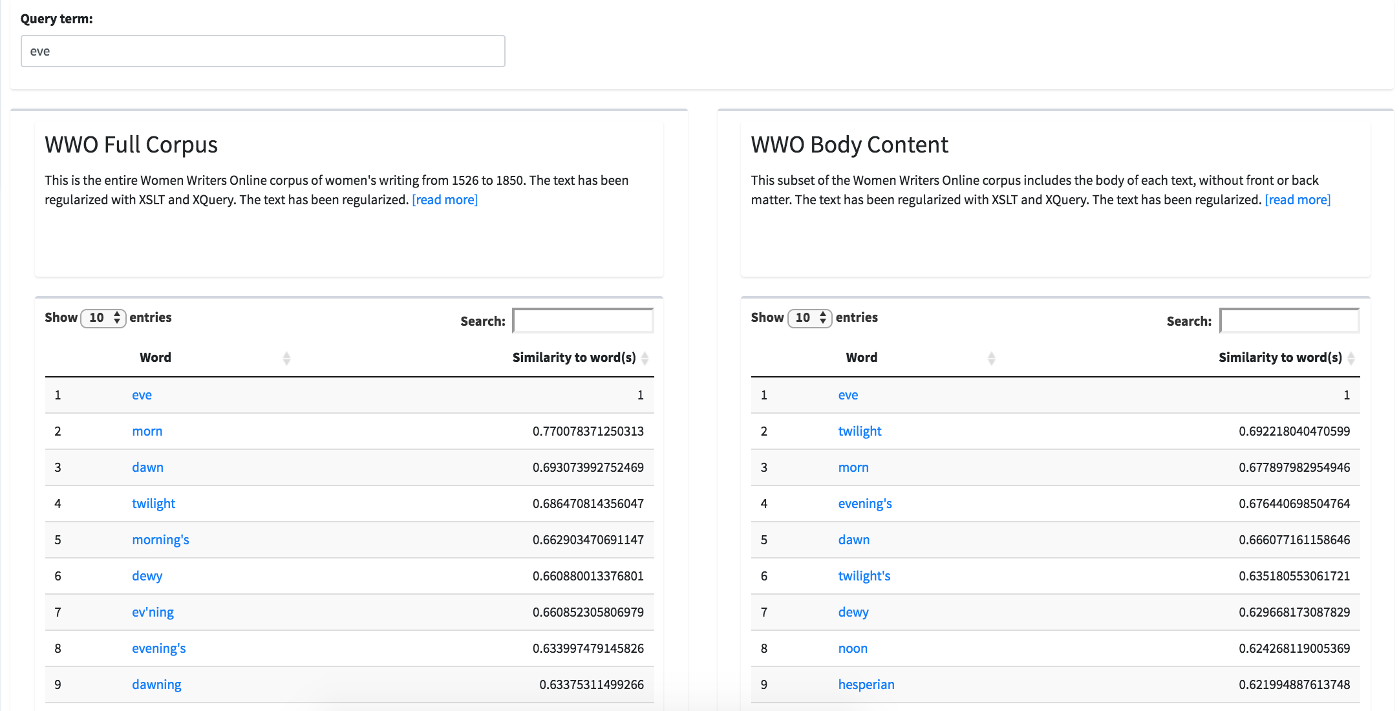The image size is (1399, 711).
Task: Open the 'dawn' entry in WWO Full Corpus
Action: pos(147,467)
